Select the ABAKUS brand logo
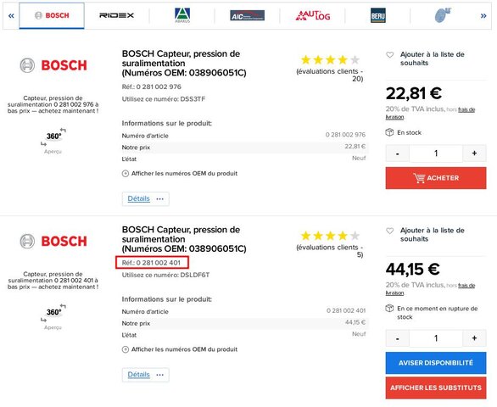Screen dimensions: 497x407 pos(182,15)
